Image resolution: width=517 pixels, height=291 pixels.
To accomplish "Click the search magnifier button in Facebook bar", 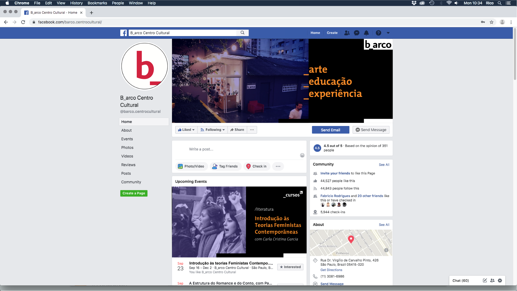I will [242, 33].
